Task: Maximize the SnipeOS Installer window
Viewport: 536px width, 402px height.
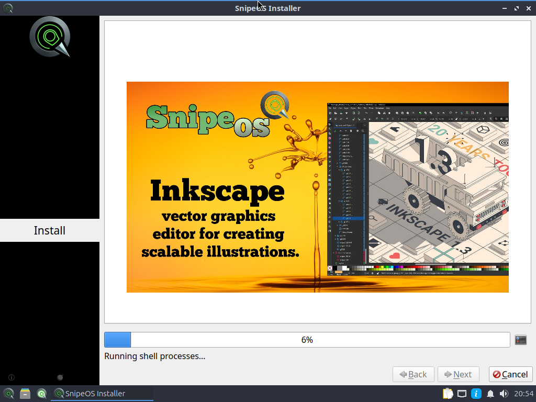Action: [516, 8]
